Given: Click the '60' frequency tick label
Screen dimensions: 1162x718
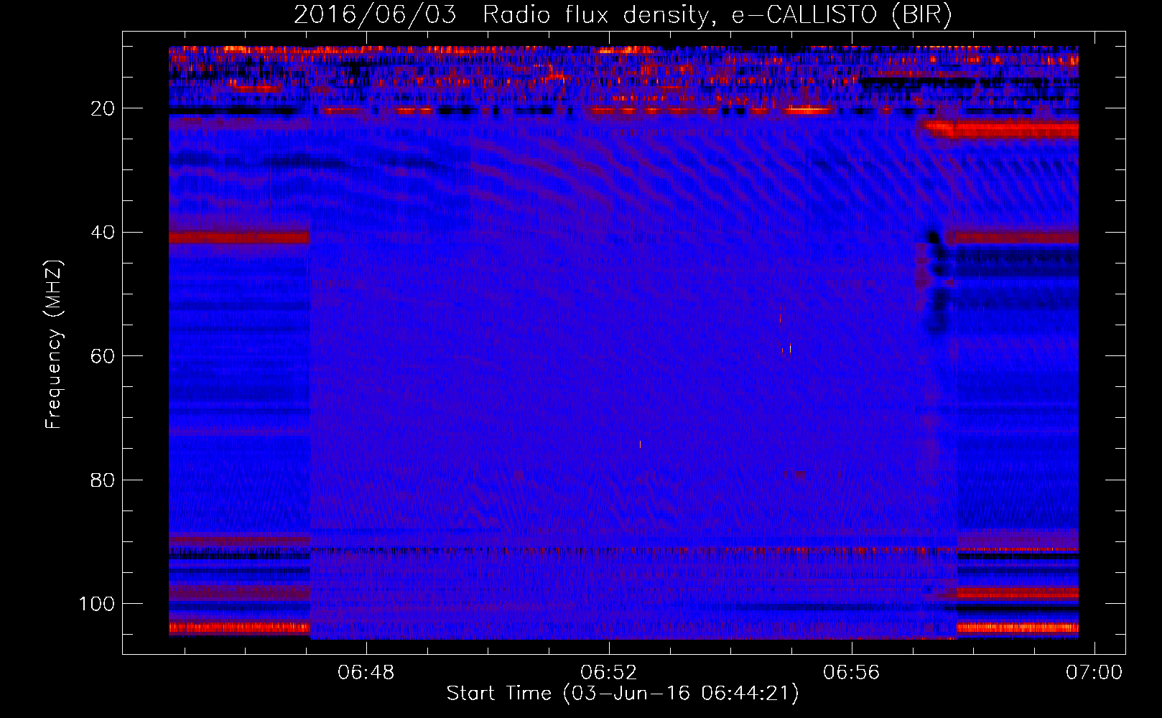Looking at the screenshot, I should pos(103,356).
